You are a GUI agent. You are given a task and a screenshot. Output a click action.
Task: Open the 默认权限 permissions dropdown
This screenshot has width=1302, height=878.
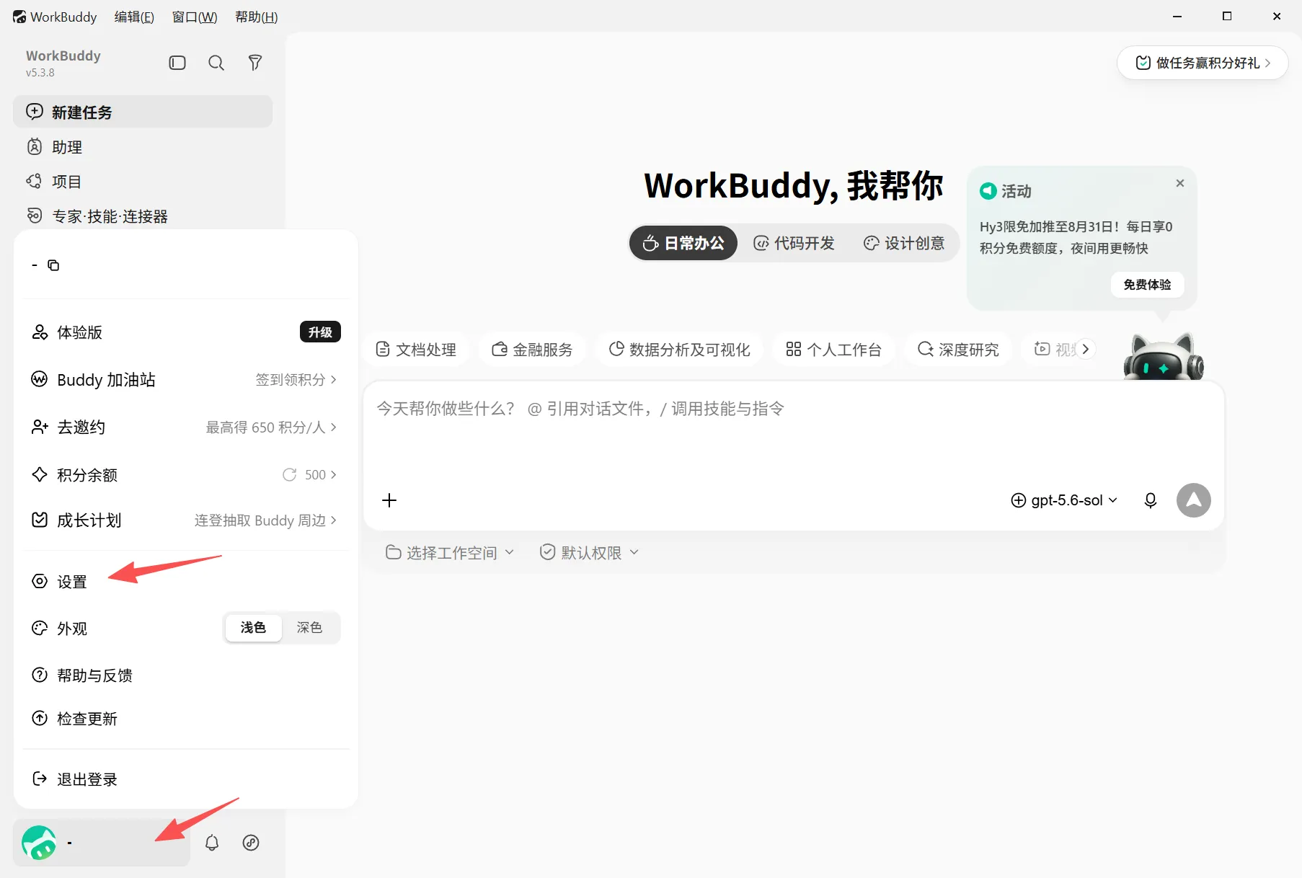[590, 553]
